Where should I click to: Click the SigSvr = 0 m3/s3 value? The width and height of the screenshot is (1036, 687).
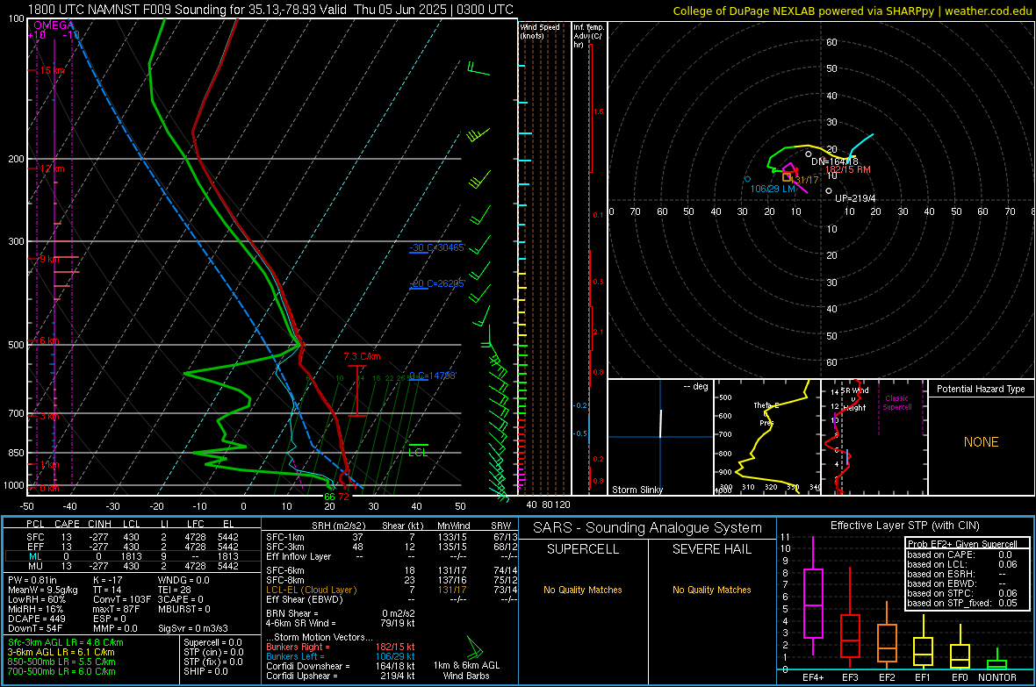click(x=193, y=628)
